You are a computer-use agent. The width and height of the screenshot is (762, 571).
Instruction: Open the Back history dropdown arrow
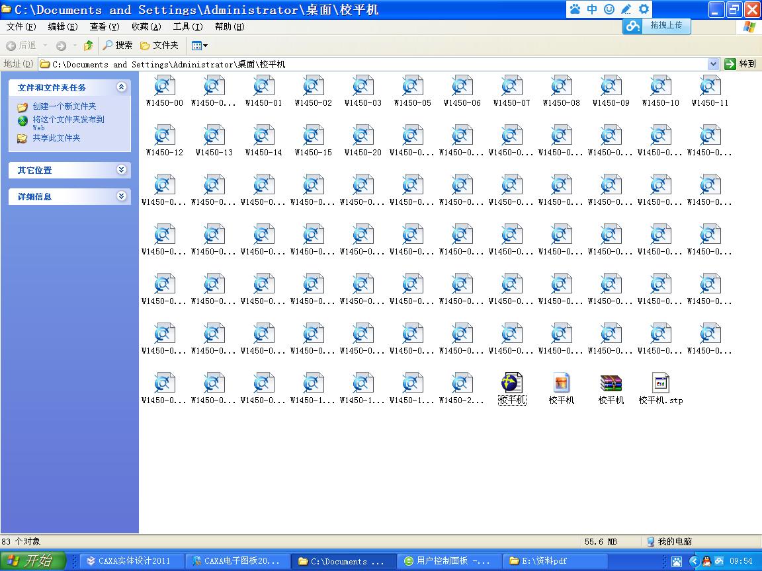[45, 46]
